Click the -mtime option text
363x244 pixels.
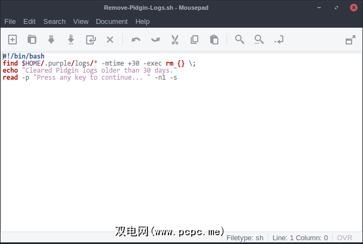[113, 63]
